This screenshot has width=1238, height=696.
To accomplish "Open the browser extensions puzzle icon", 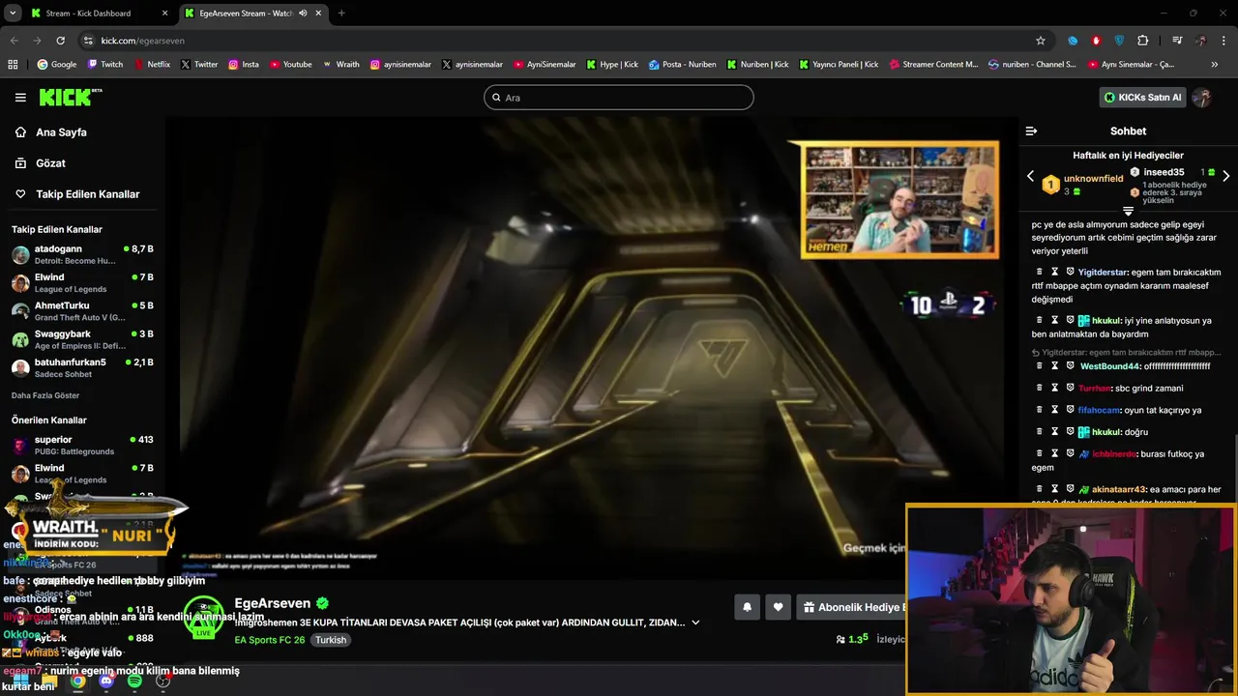I will coord(1143,41).
